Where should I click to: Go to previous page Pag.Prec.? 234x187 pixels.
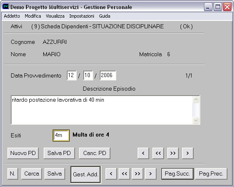point(211,173)
